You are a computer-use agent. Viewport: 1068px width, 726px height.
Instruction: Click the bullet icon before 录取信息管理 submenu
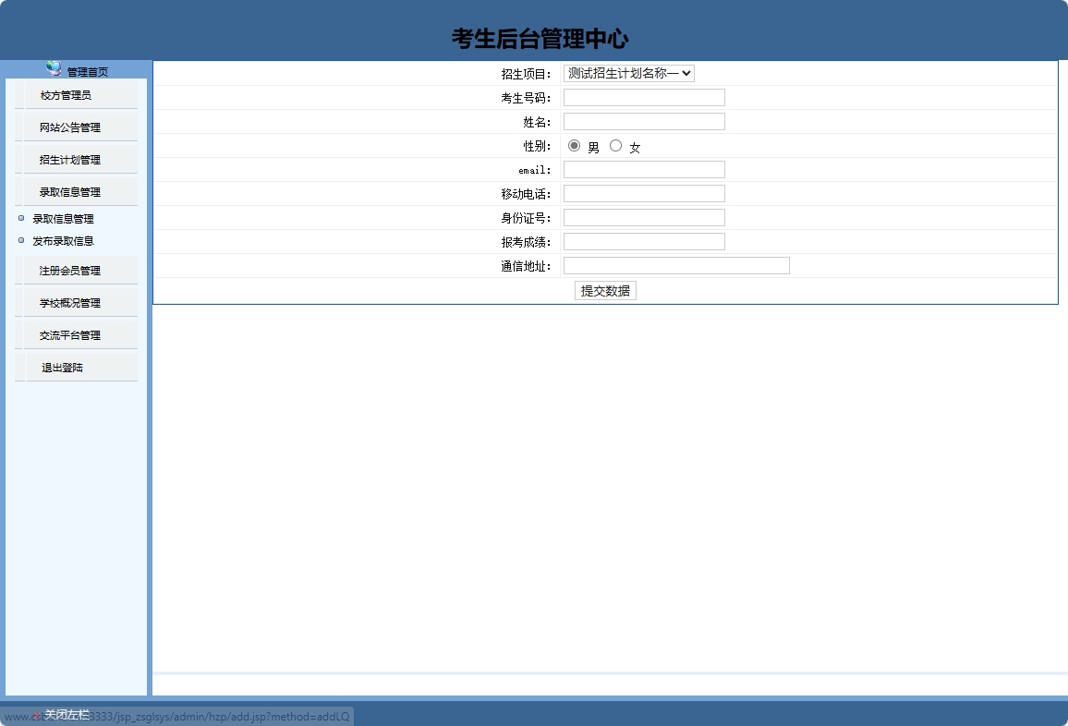click(20, 219)
